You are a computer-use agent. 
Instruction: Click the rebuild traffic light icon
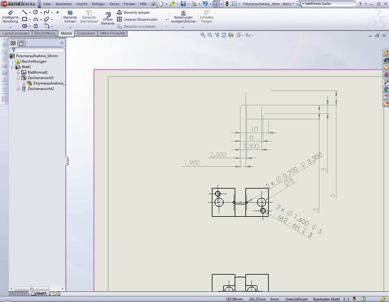point(227,4)
